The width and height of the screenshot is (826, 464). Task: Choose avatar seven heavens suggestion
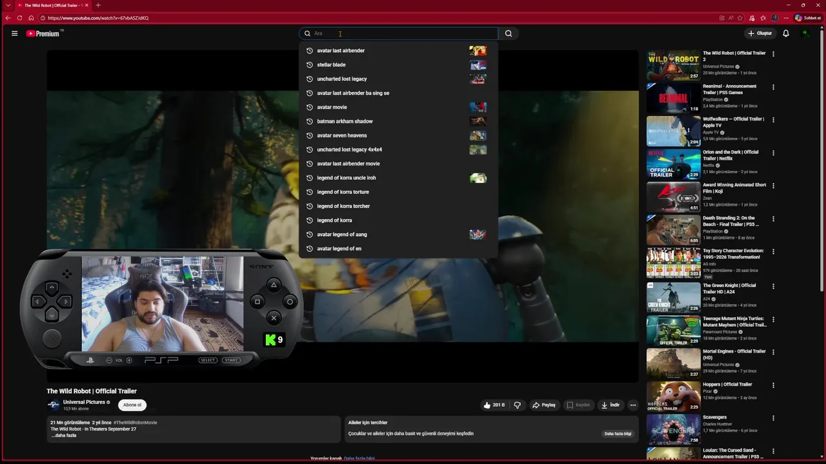click(398, 135)
